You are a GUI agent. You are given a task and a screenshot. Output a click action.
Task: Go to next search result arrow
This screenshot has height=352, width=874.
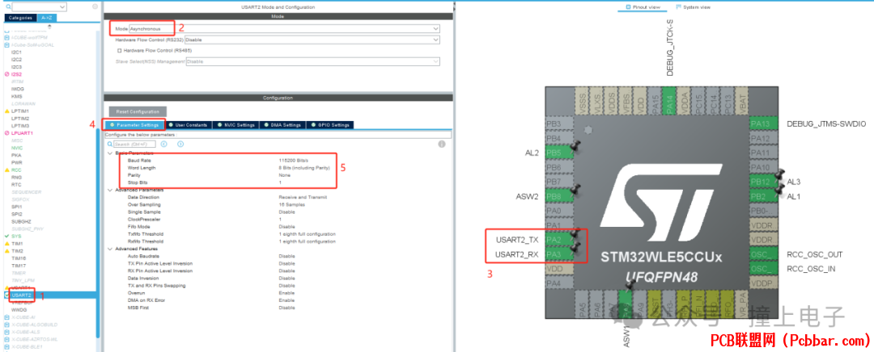[180, 144]
